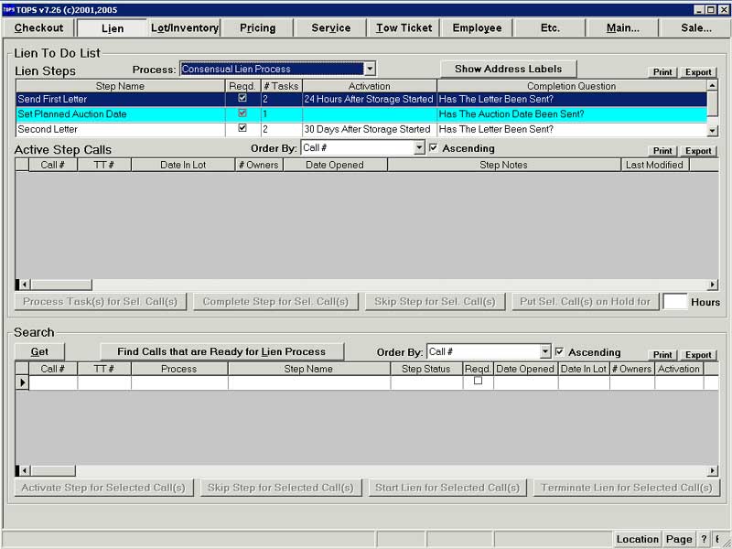The width and height of the screenshot is (732, 549).
Task: Toggle Reqd. checkbox for Send First Letter
Action: [x=242, y=98]
